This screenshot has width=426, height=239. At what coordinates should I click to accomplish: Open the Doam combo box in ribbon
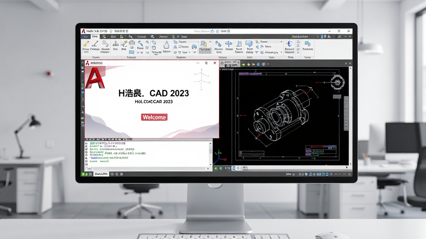point(189,42)
